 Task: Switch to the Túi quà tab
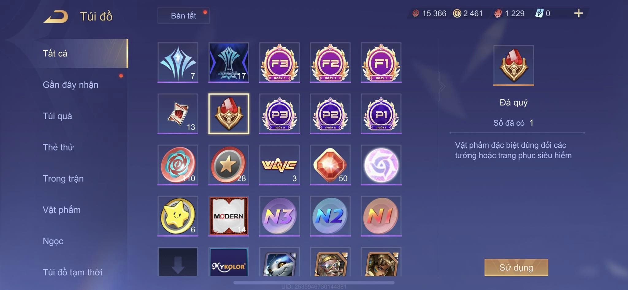(x=57, y=116)
